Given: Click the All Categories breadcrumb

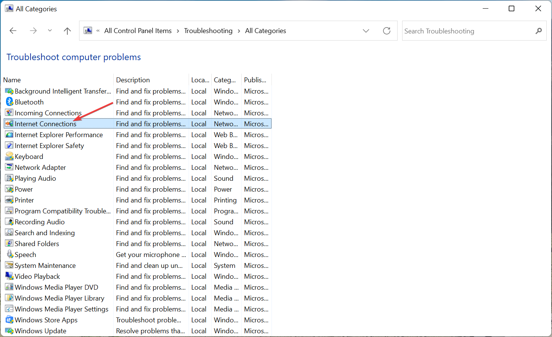Looking at the screenshot, I should (x=265, y=31).
